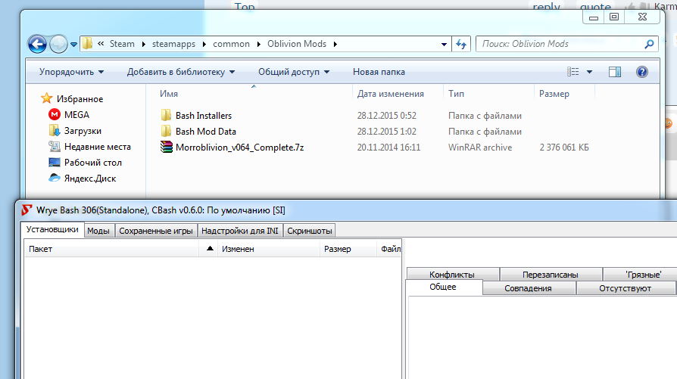
Task: Switch to the Установщики tab
Action: 52,229
